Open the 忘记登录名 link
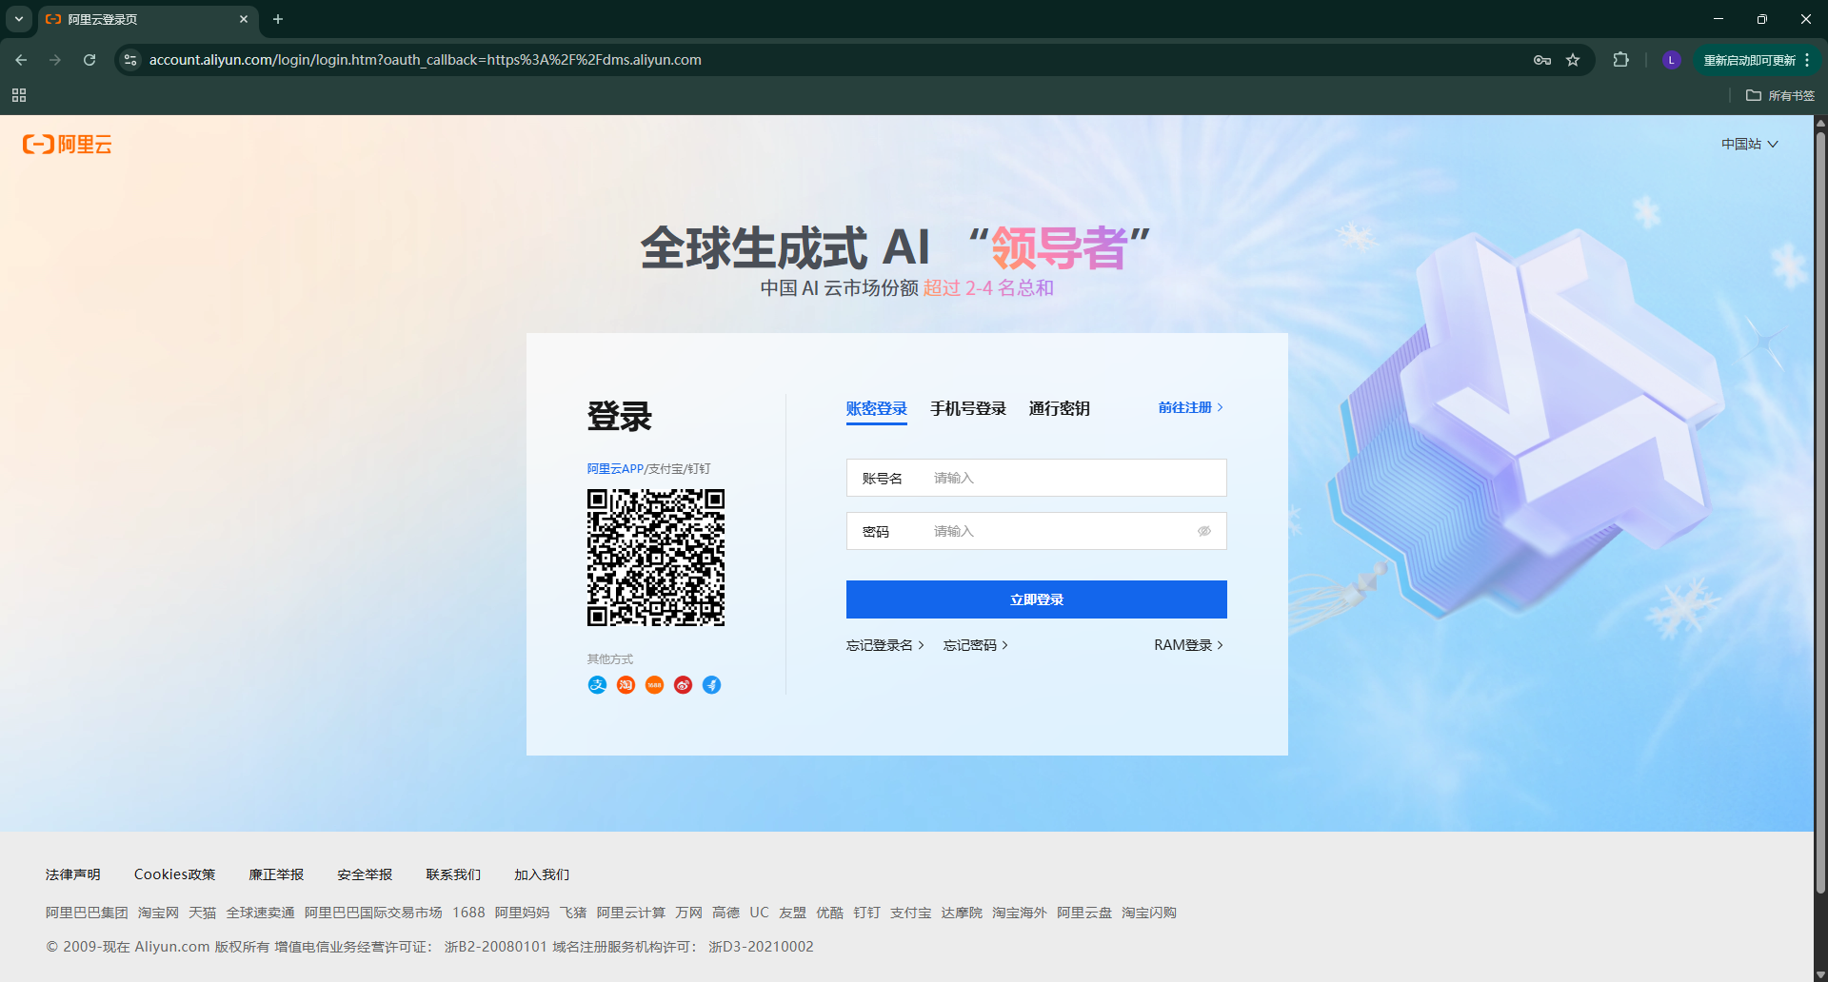1828x982 pixels. 885,645
